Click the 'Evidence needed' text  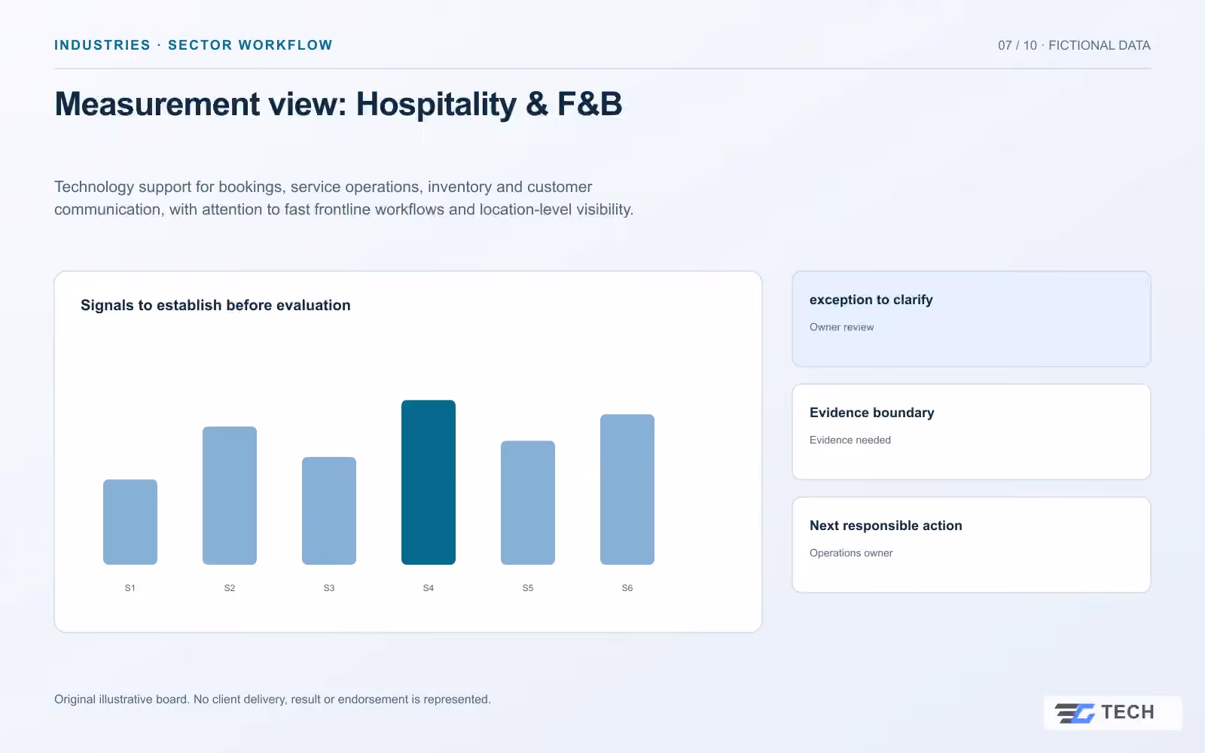[850, 440]
